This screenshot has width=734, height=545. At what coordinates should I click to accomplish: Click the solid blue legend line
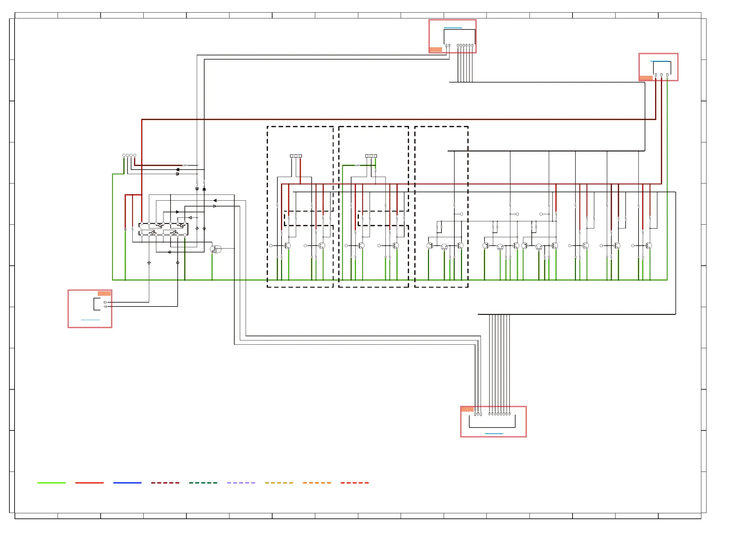(127, 483)
